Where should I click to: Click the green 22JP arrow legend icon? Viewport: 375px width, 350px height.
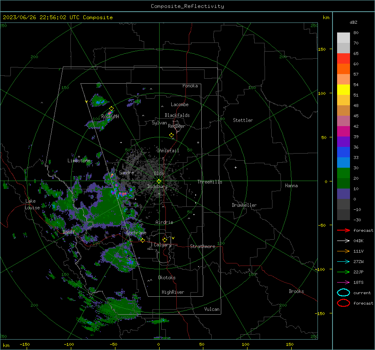point(343,272)
